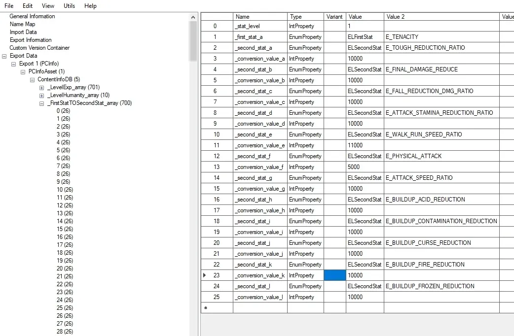Collapse the _FirstStatTOSecondStat_array node
Viewport: 514px width, 336px height.
(x=42, y=103)
